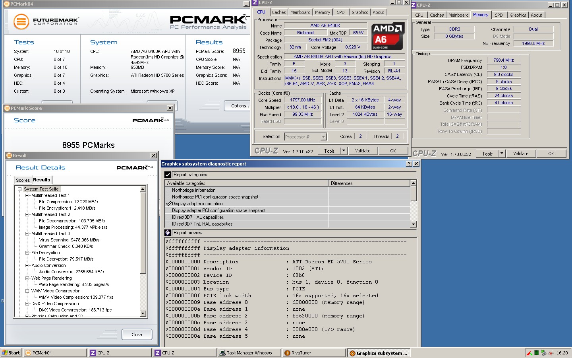Collapse Multithreaded Test 2 node
The width and height of the screenshot is (572, 358).
click(x=27, y=214)
